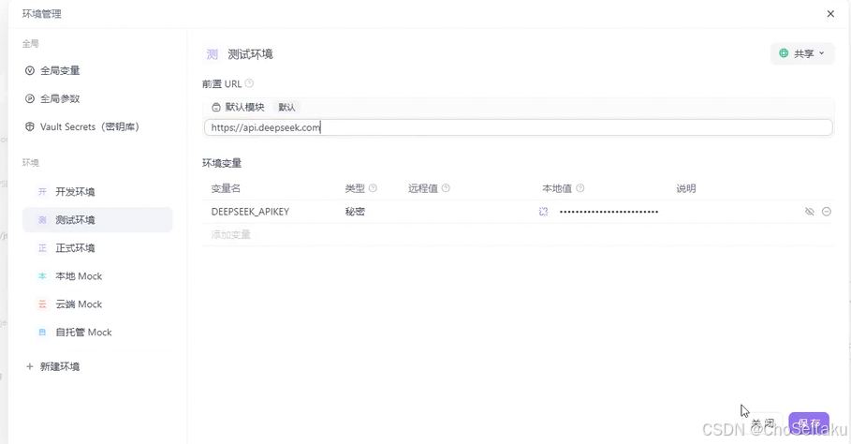Click the 开 badge icon for 开发环境

tap(42, 192)
